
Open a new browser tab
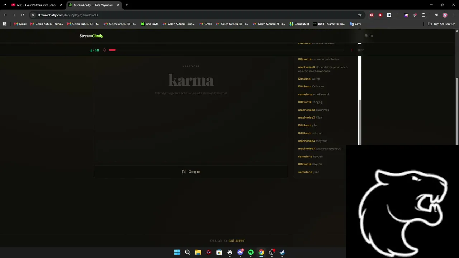pyautogui.click(x=127, y=5)
